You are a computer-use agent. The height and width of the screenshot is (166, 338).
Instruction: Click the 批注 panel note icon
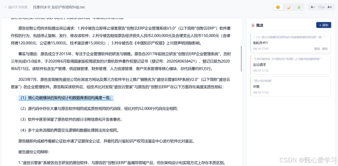tap(253, 25)
